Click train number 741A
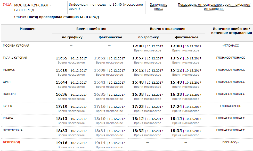Viewport: 253px width, 151px height. 7,5
